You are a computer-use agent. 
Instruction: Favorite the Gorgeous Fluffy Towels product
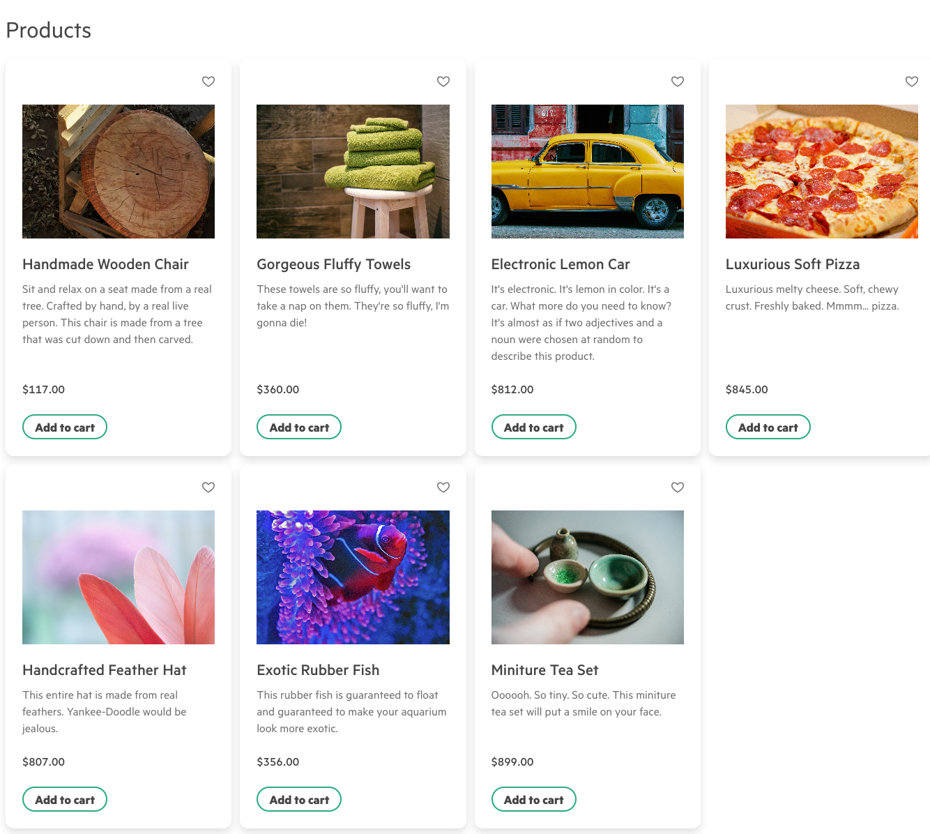[443, 82]
